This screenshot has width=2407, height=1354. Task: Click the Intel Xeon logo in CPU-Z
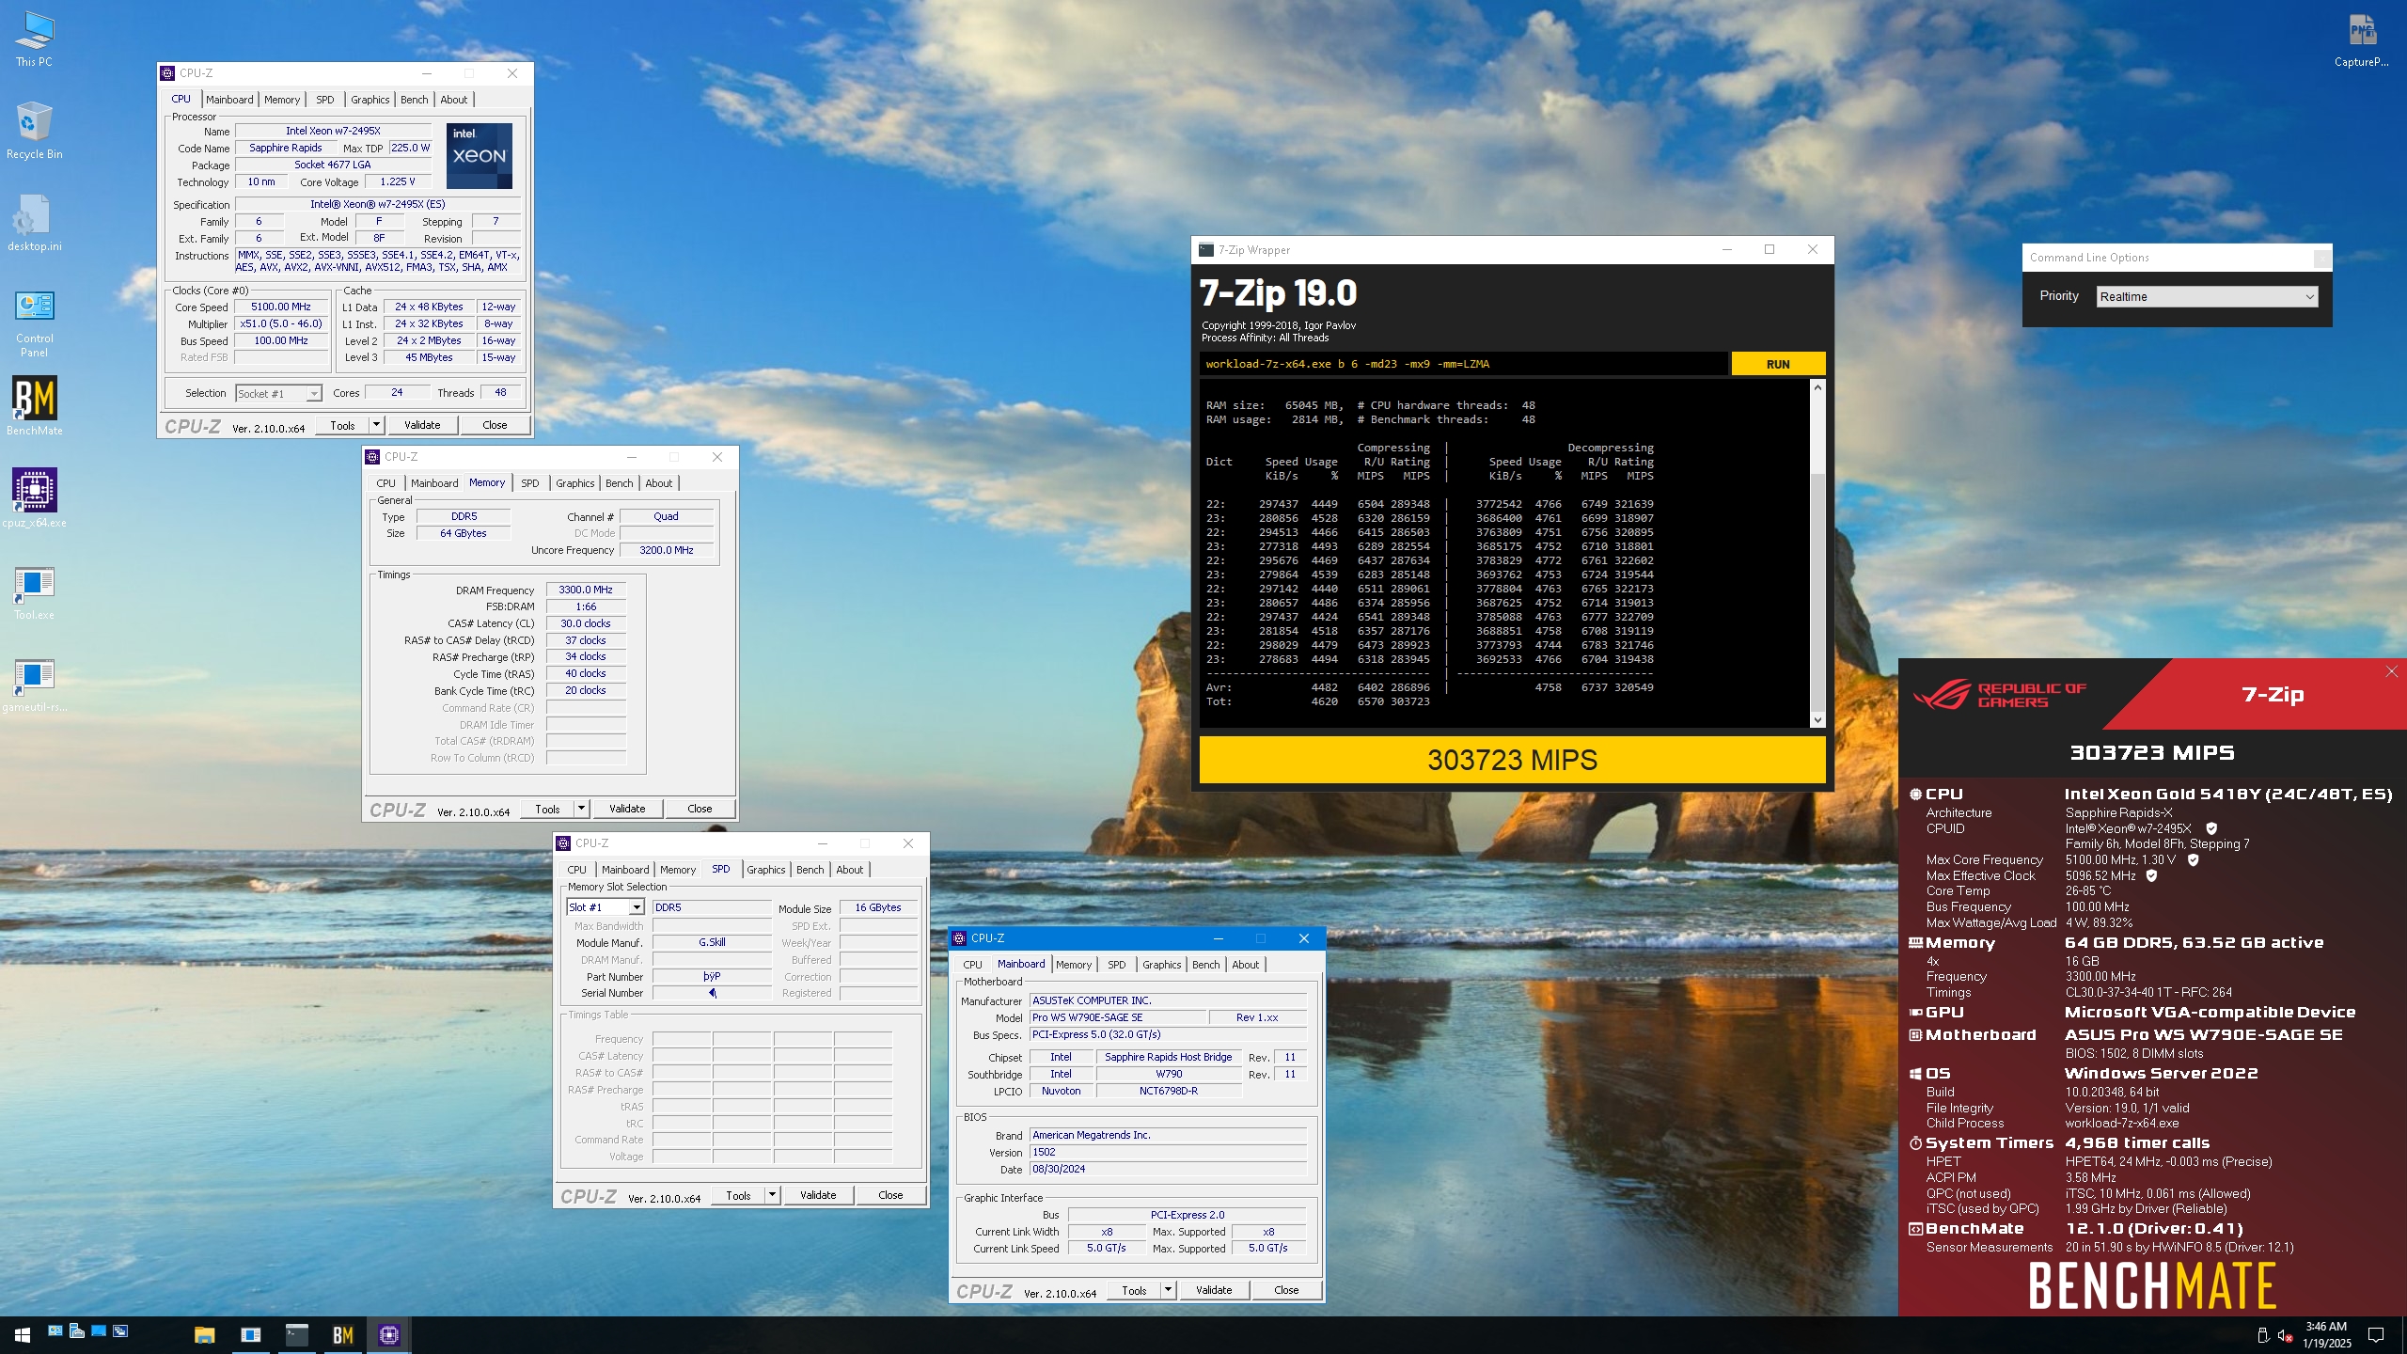tap(479, 154)
